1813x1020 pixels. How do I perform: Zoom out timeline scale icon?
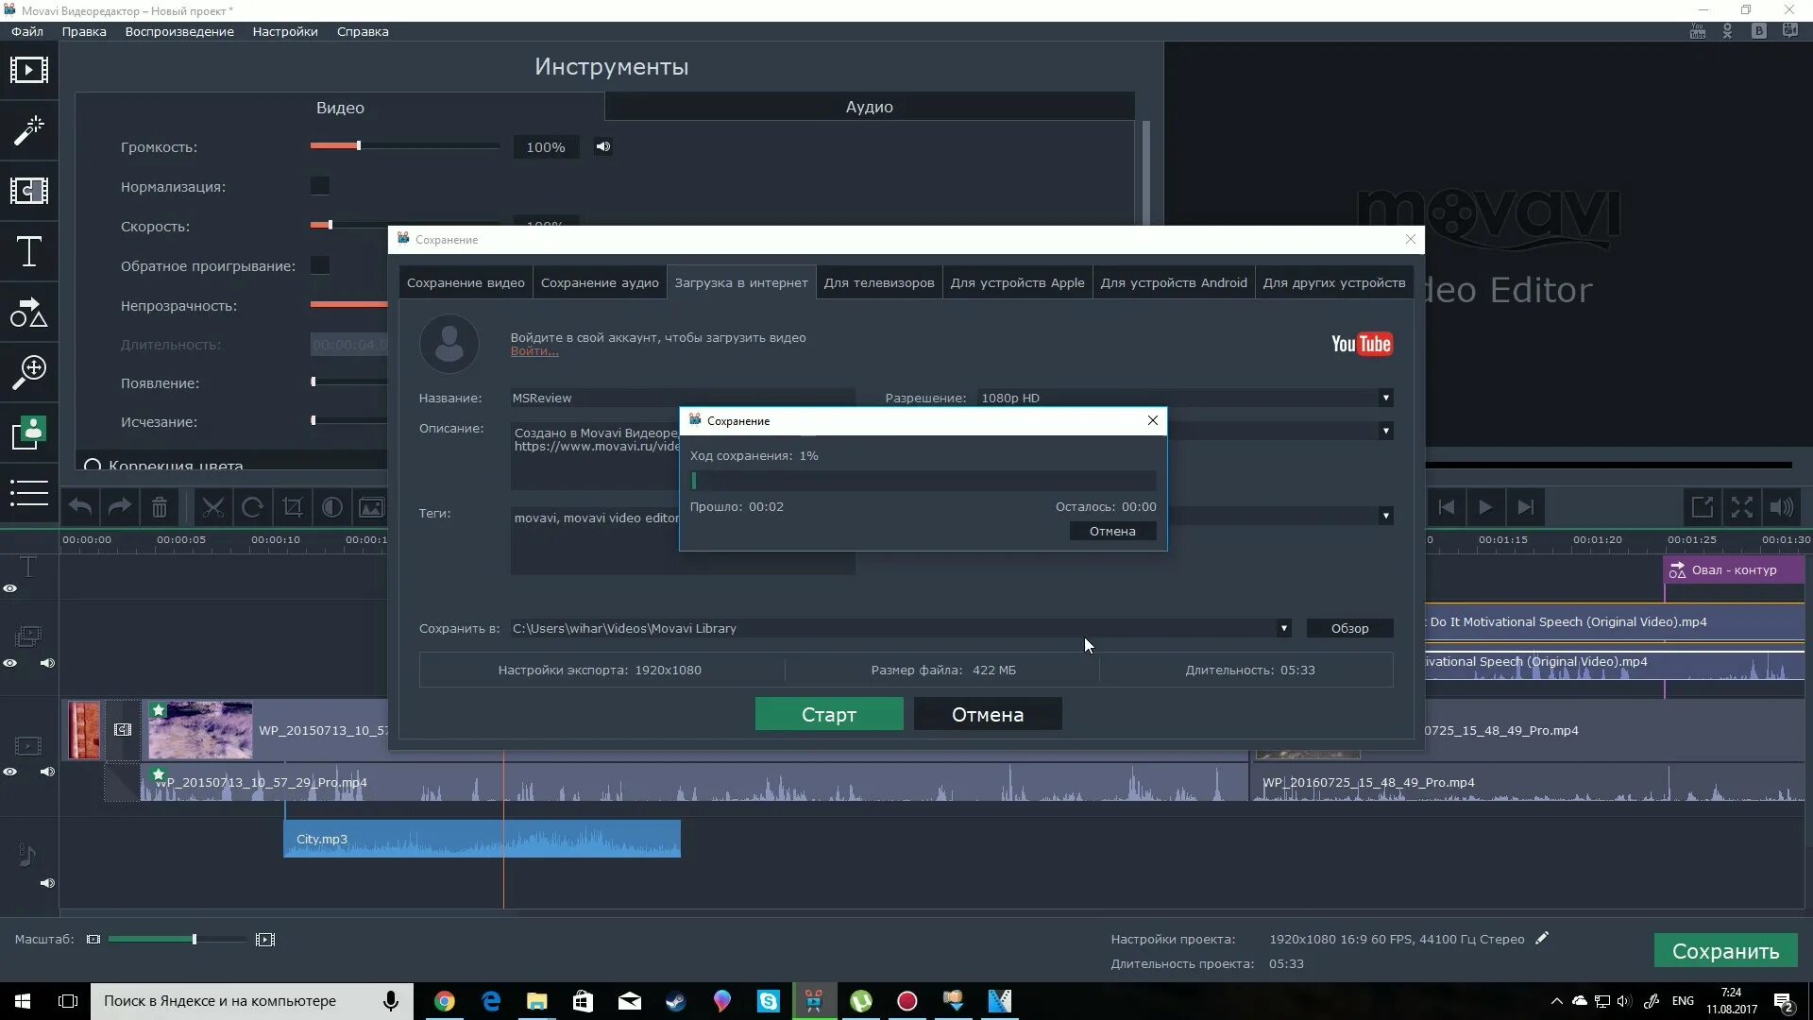click(x=93, y=939)
